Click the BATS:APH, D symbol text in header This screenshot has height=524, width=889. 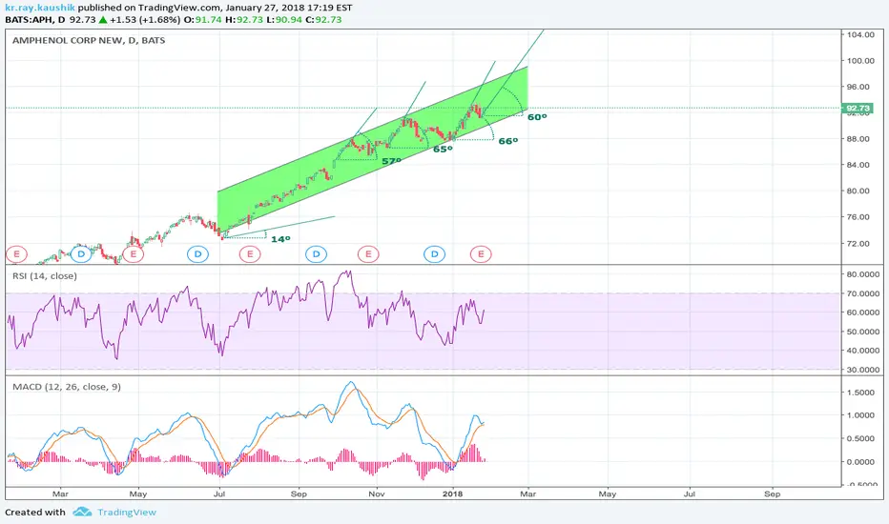pos(35,20)
